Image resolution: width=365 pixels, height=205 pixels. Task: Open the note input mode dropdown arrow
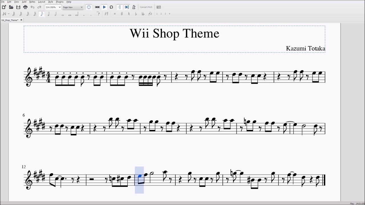9,14
